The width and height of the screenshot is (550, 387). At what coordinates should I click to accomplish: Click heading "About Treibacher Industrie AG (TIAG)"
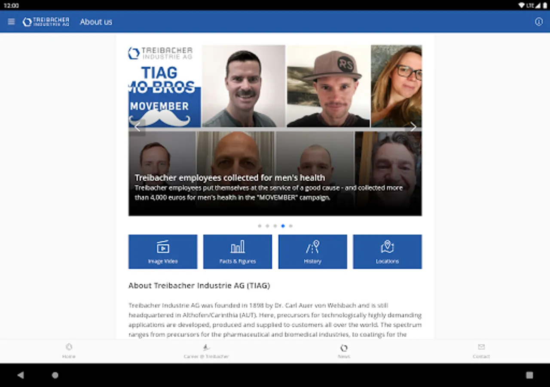(199, 286)
